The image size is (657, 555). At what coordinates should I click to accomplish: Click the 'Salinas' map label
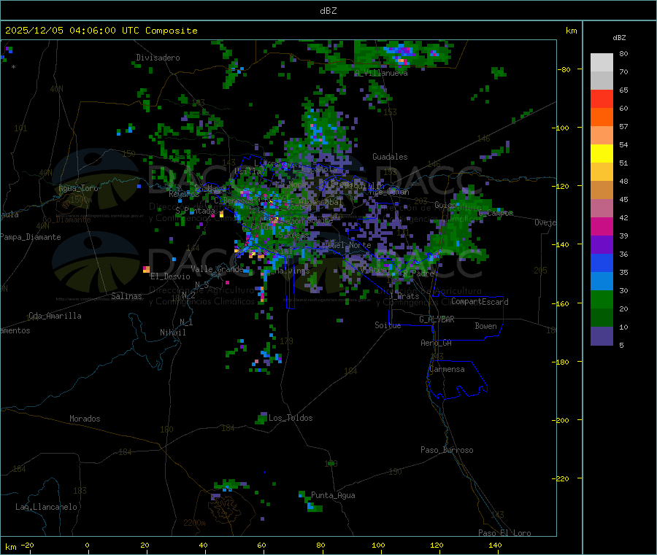click(x=126, y=296)
